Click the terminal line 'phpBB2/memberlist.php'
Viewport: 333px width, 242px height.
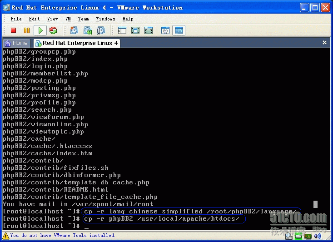tap(45, 74)
